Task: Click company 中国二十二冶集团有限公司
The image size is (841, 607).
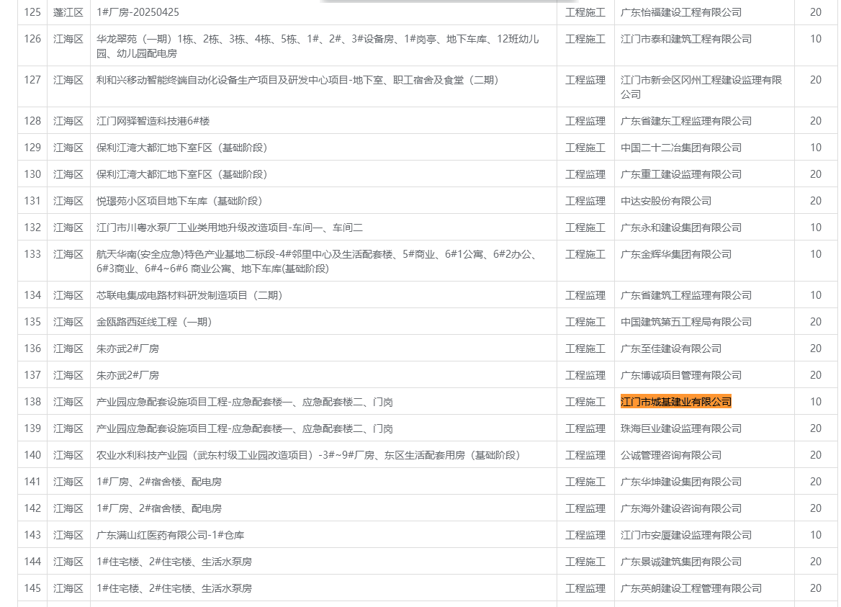Action: point(681,148)
